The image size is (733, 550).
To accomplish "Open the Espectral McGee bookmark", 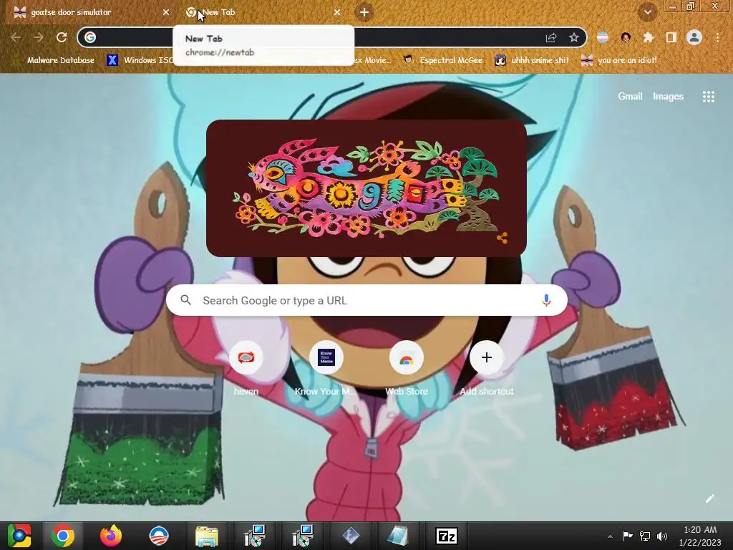I will point(442,60).
